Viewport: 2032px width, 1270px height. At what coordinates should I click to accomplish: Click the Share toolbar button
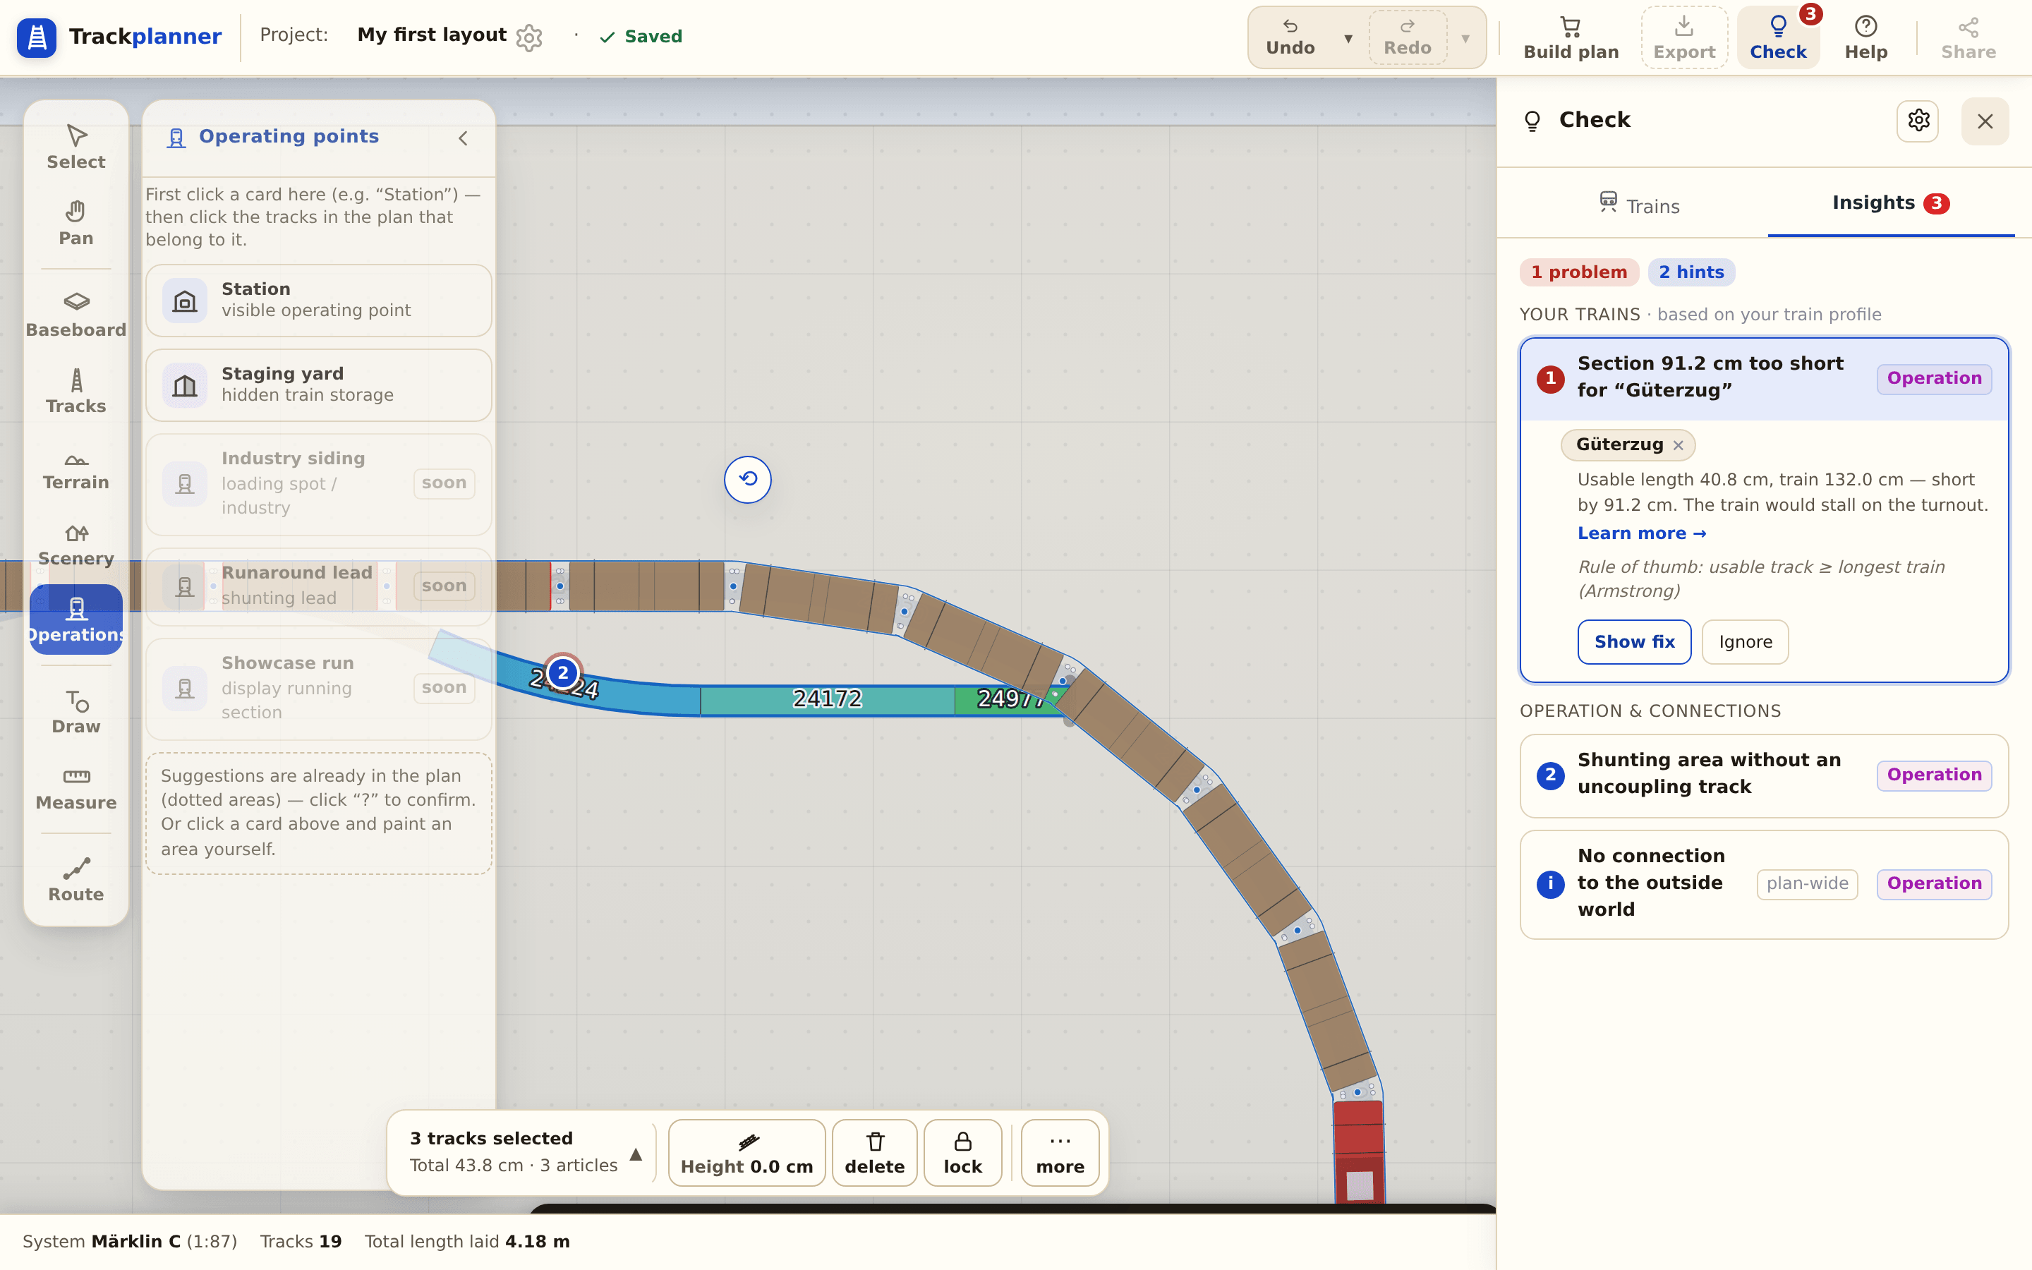1969,38
